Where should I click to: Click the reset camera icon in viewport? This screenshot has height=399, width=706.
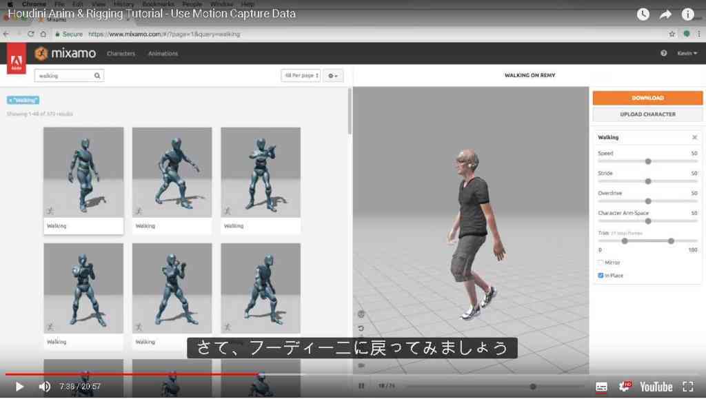361,329
